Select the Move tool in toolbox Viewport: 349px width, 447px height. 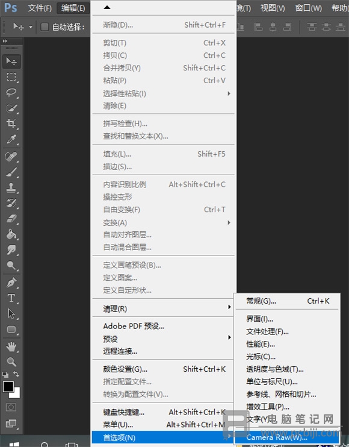coord(11,61)
